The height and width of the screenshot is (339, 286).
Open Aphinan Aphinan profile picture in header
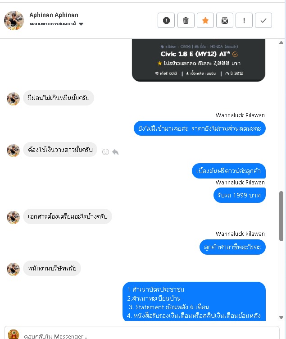click(x=14, y=21)
